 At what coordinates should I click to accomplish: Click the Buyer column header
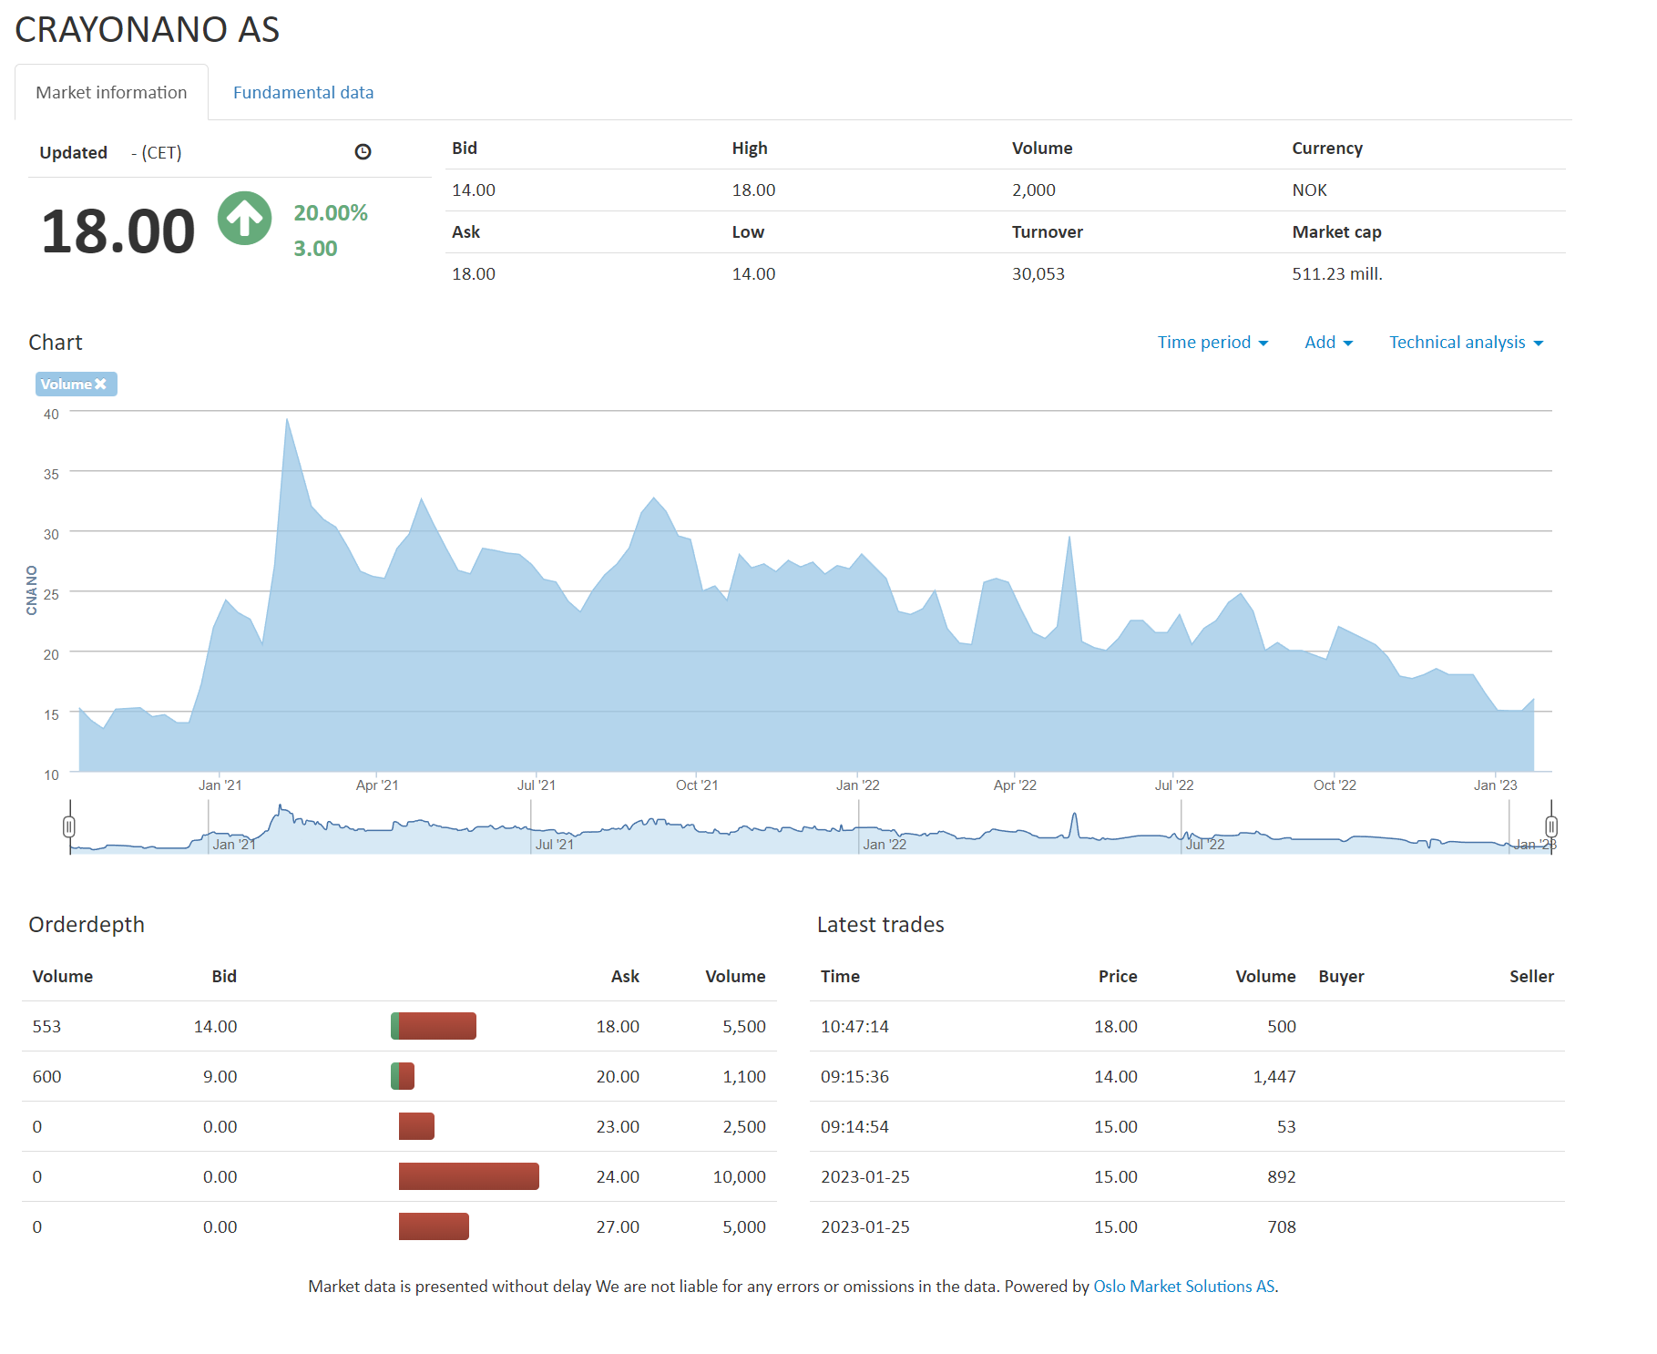pos(1341,976)
